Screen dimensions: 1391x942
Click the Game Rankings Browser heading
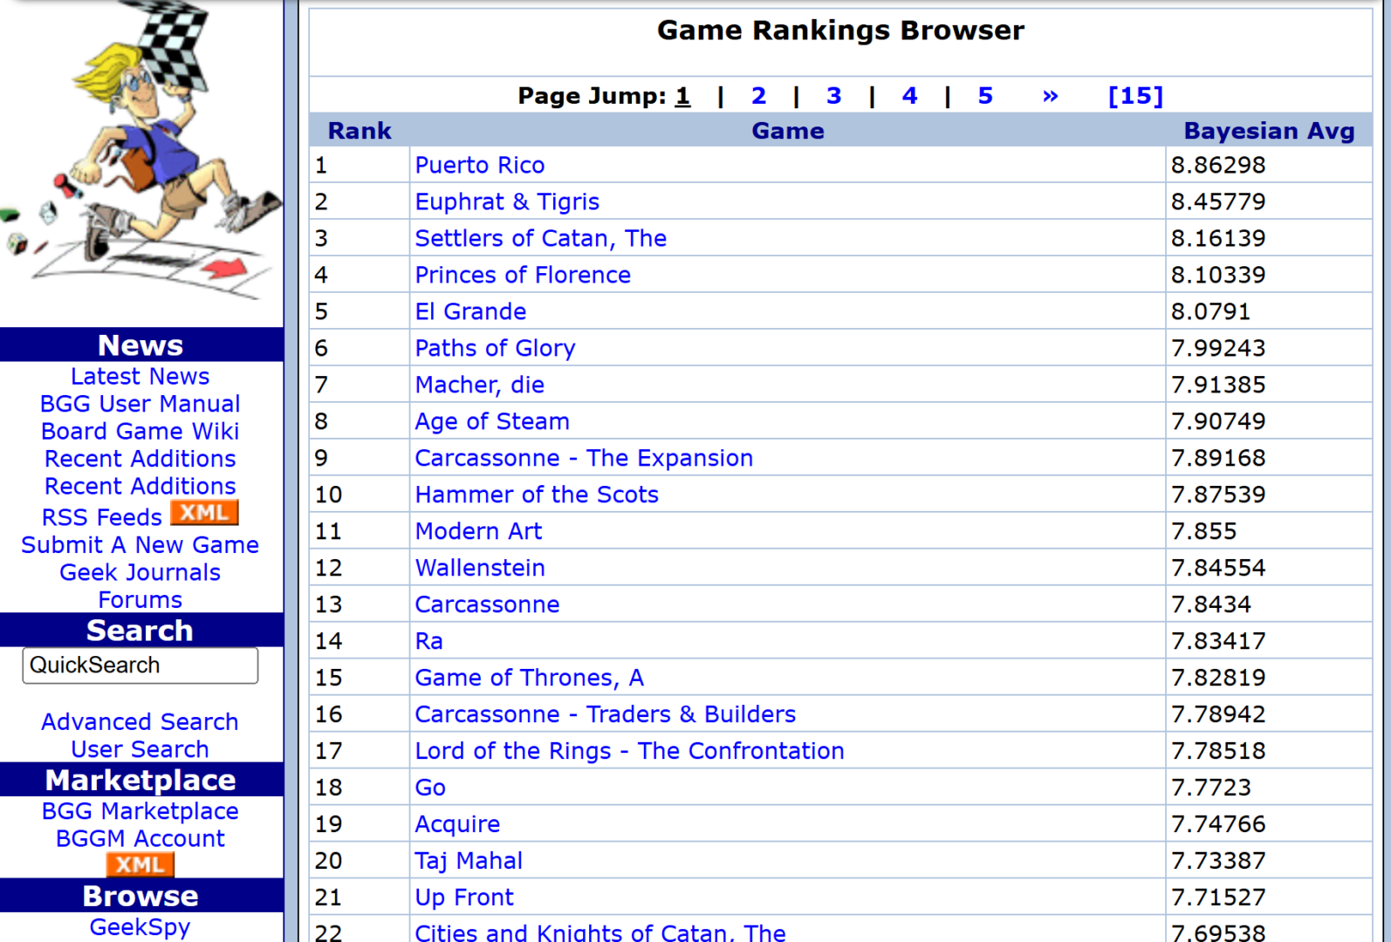840,31
